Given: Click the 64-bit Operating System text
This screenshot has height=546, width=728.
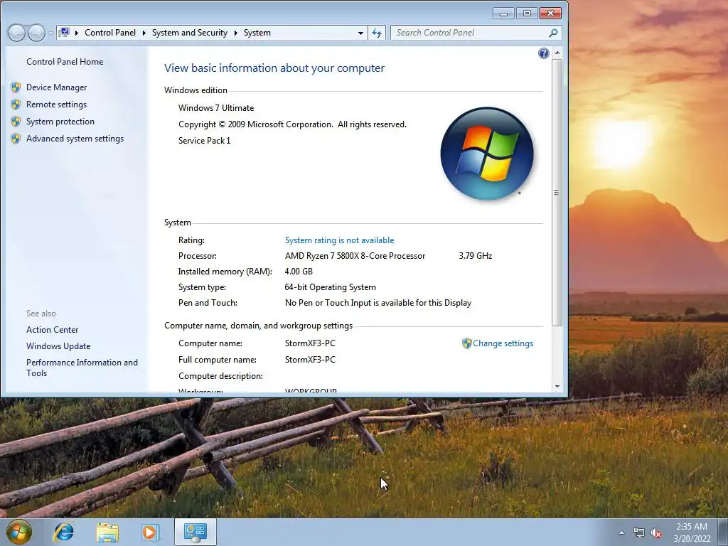Looking at the screenshot, I should [x=330, y=287].
